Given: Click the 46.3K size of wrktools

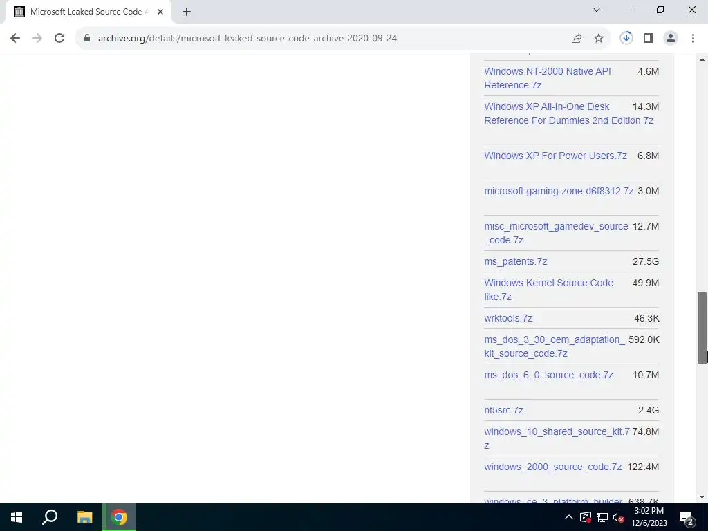Looking at the screenshot, I should coord(646,318).
